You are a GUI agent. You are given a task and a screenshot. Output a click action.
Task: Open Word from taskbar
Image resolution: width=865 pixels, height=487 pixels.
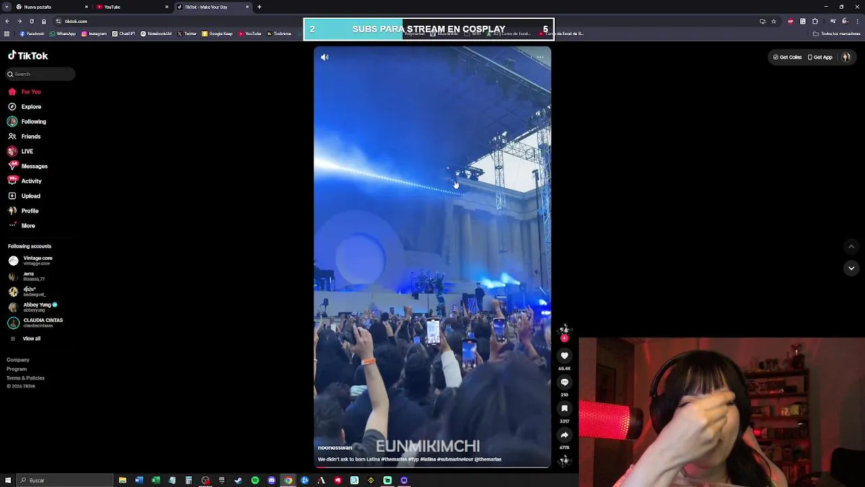pyautogui.click(x=139, y=480)
